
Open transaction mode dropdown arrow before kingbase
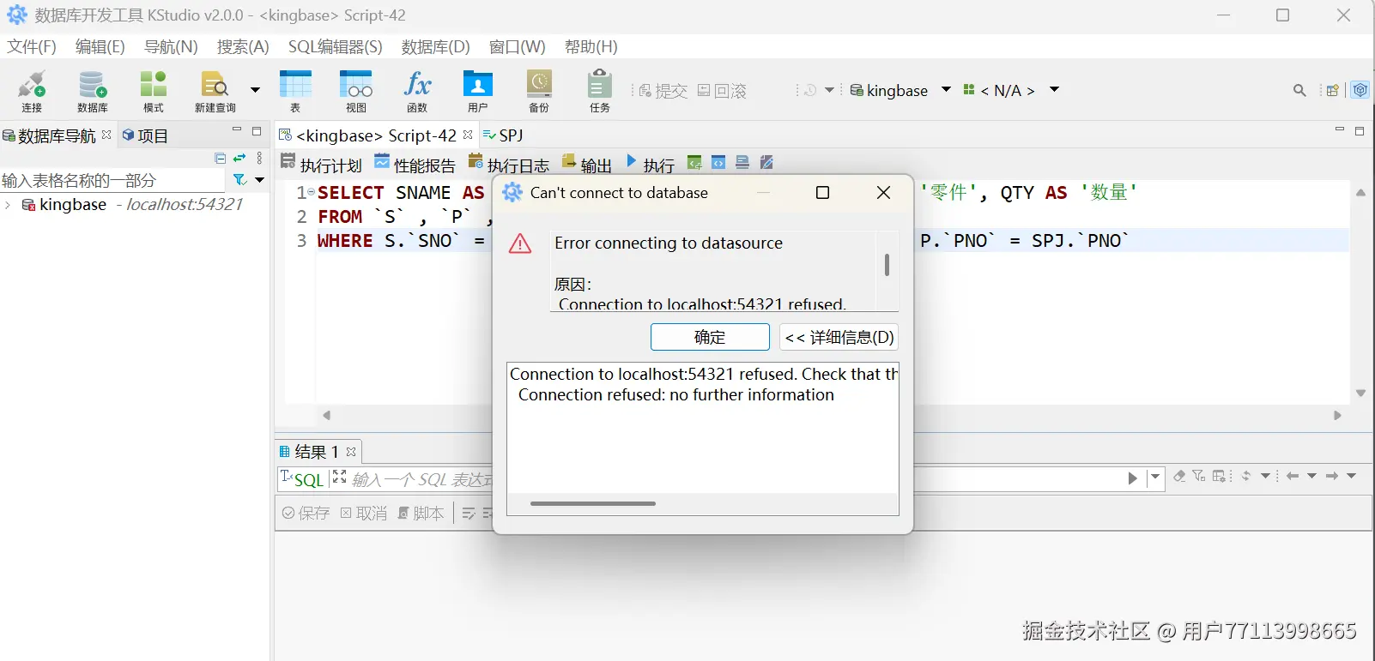[829, 90]
